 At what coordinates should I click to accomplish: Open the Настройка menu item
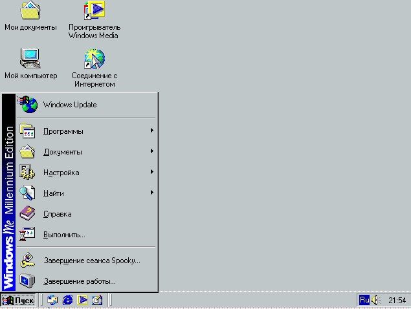[x=87, y=172]
